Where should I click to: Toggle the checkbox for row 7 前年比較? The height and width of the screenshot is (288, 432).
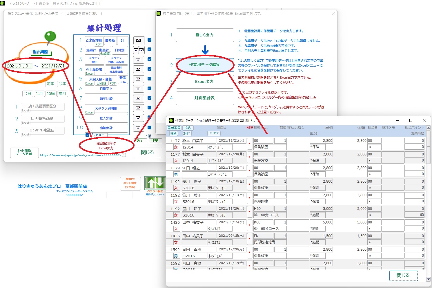(x=150, y=98)
